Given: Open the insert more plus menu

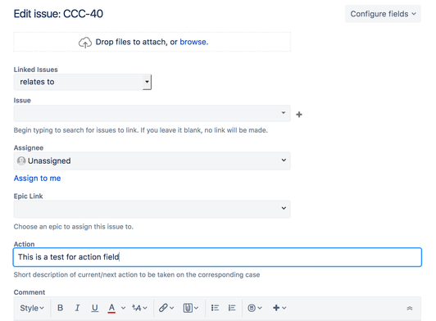Looking at the screenshot, I should click(279, 308).
